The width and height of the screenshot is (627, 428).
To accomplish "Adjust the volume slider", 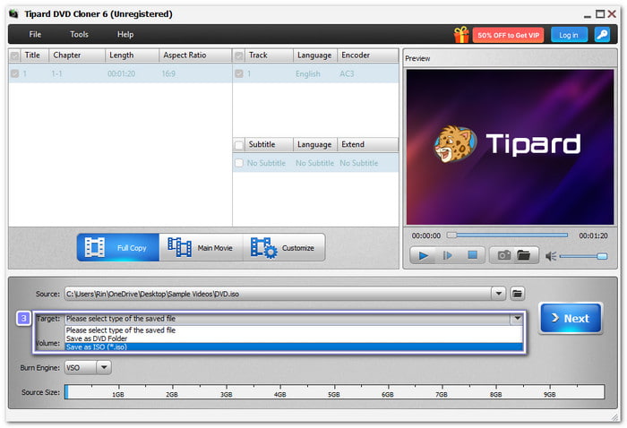I will pos(583,256).
